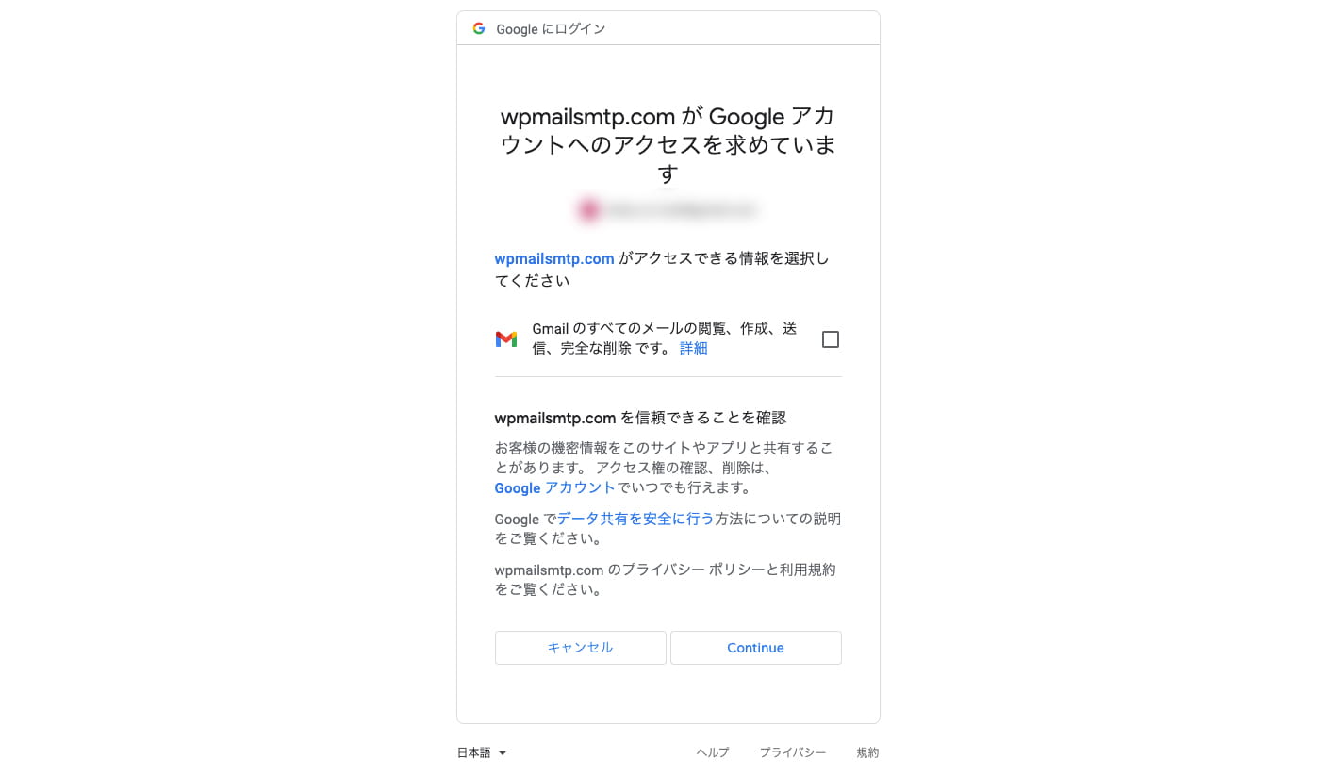1336x776 pixels.
Task: Open the Google アカウント link
Action: (554, 487)
